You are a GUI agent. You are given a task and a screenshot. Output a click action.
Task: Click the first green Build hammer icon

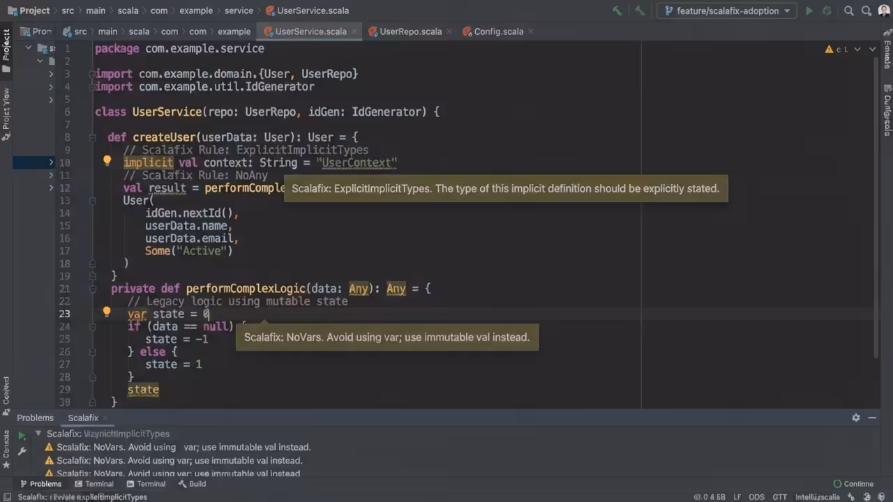[617, 10]
